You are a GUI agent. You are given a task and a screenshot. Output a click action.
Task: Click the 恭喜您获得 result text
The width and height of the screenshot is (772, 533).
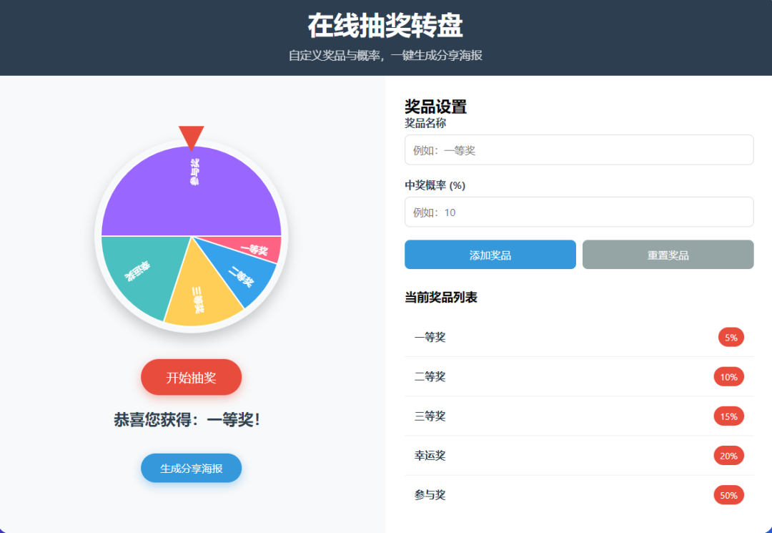[187, 420]
